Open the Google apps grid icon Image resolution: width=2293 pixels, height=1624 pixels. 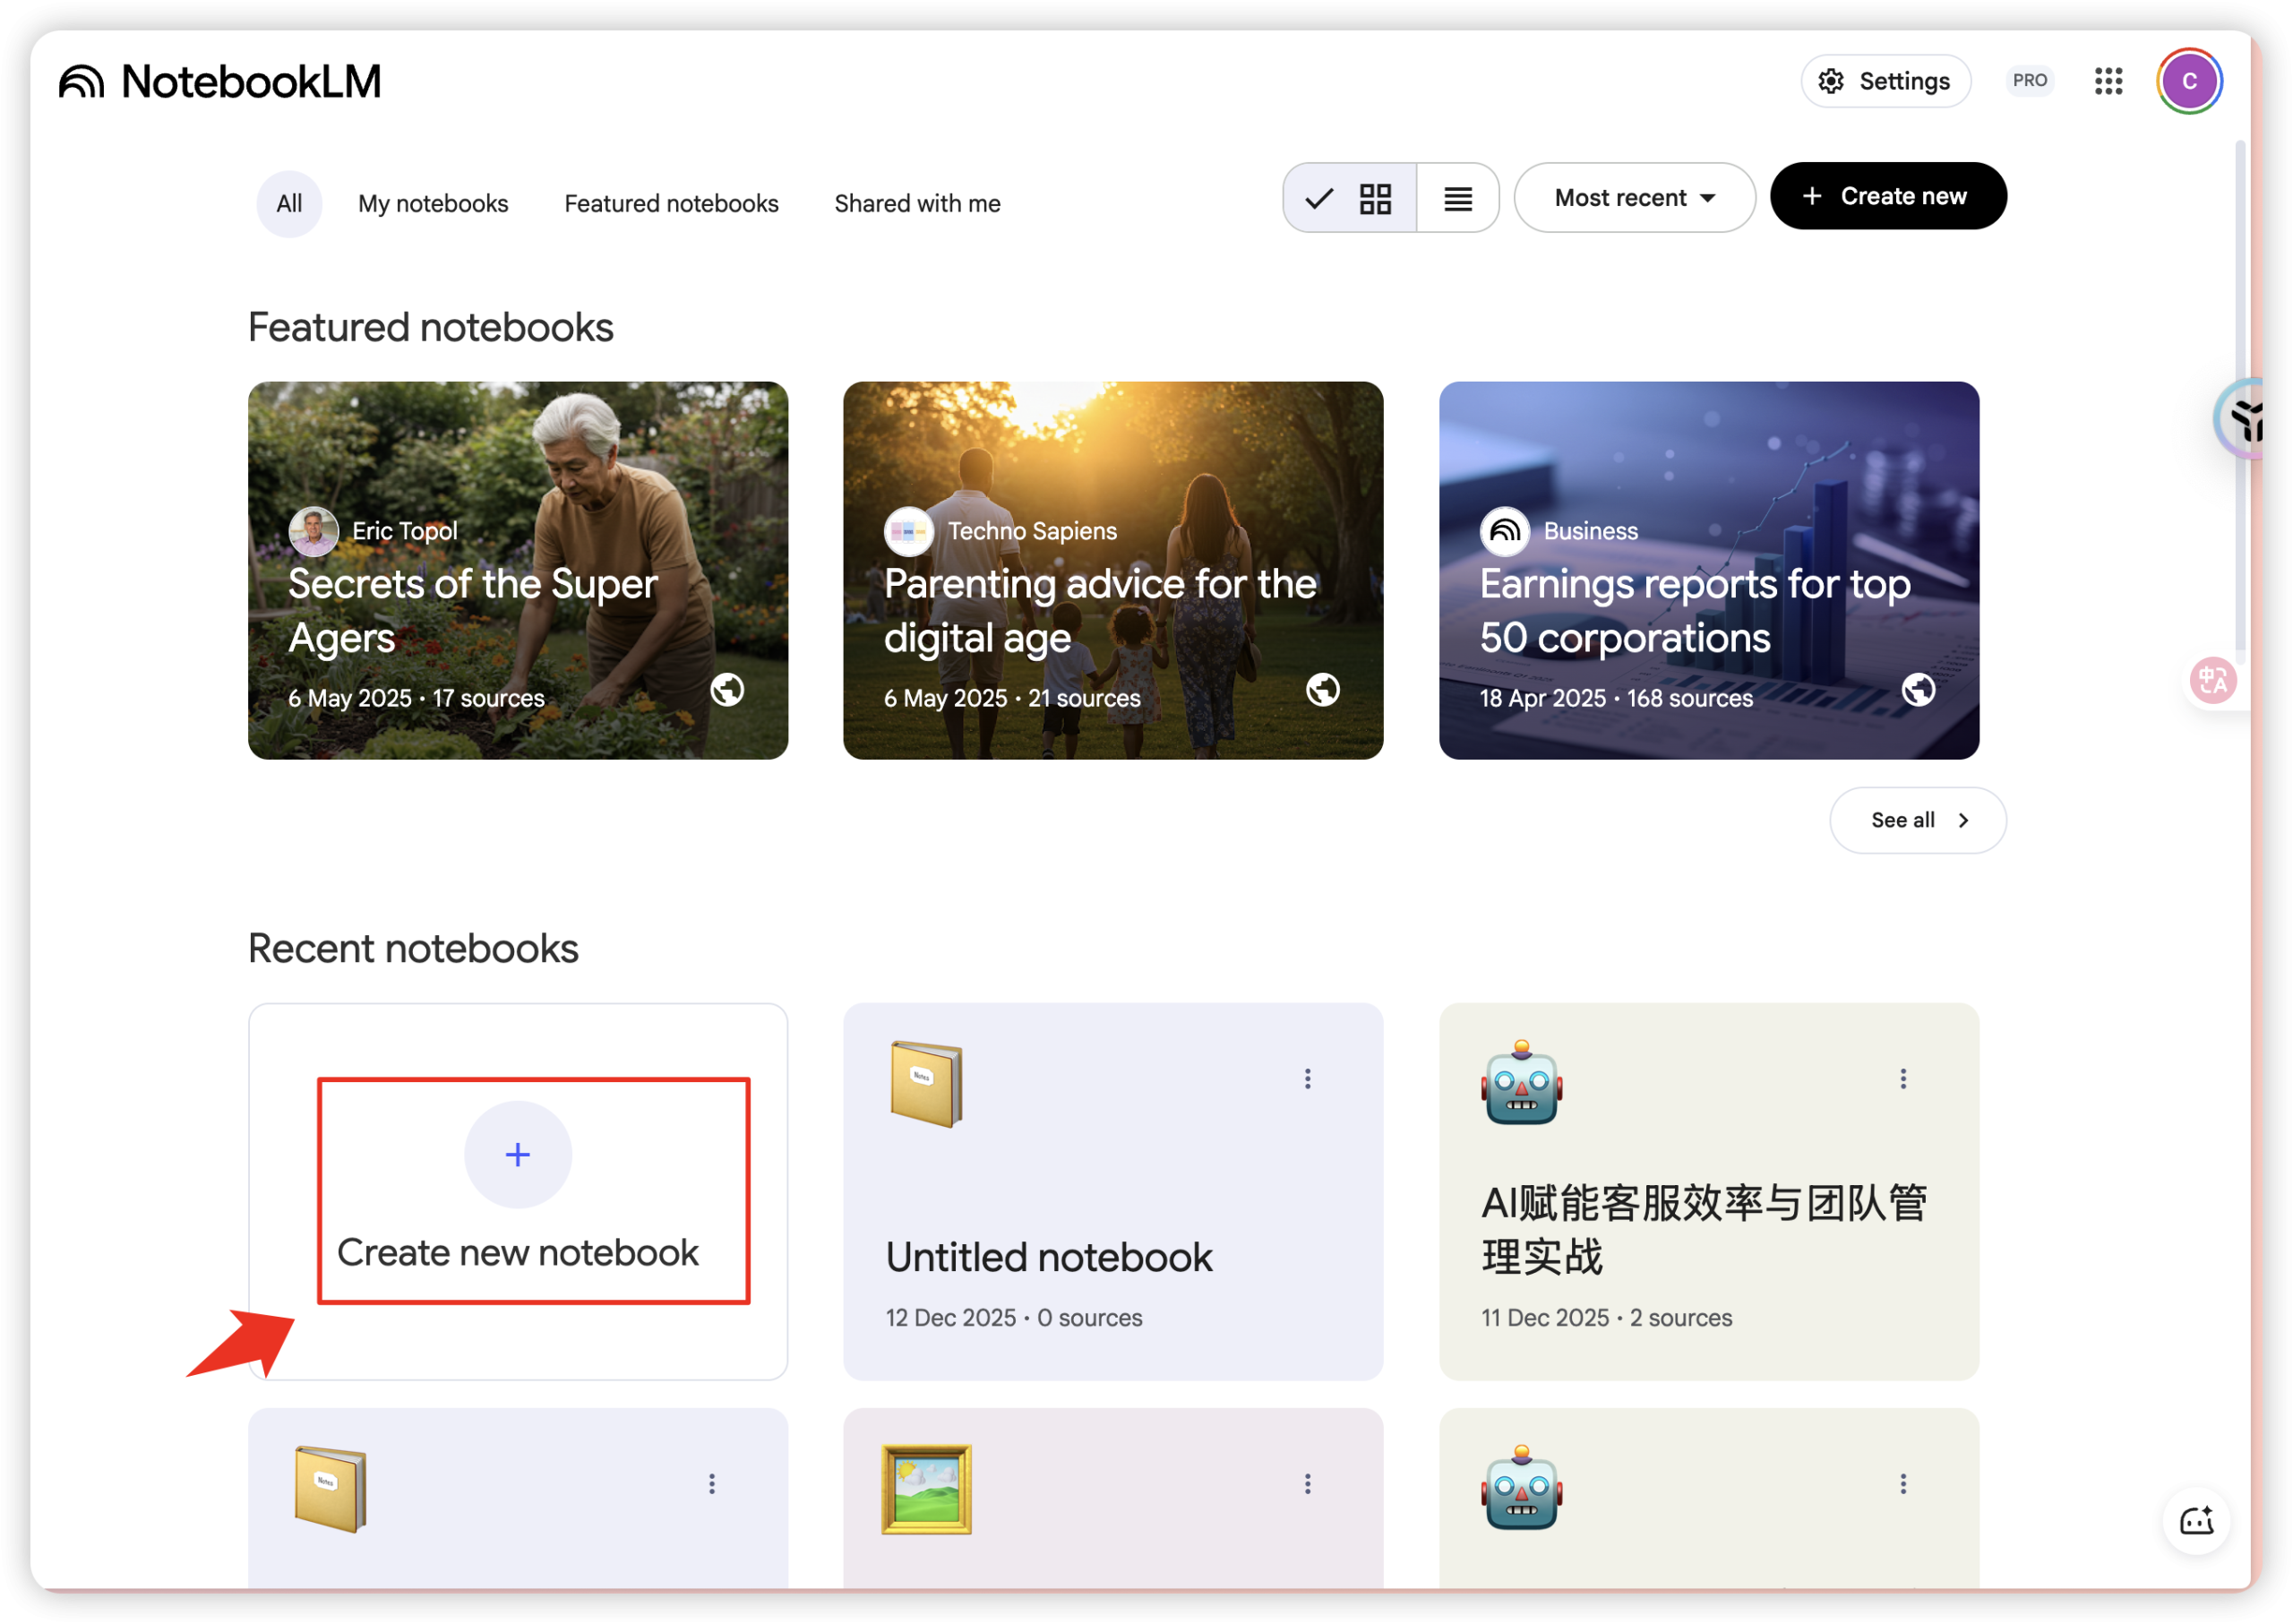click(2109, 81)
